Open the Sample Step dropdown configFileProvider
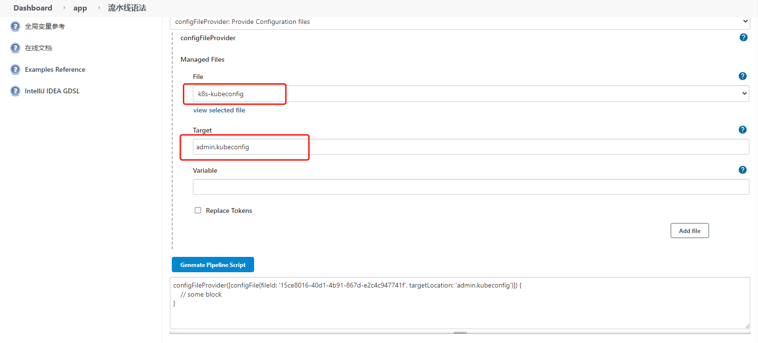This screenshot has height=343, width=758. click(460, 22)
